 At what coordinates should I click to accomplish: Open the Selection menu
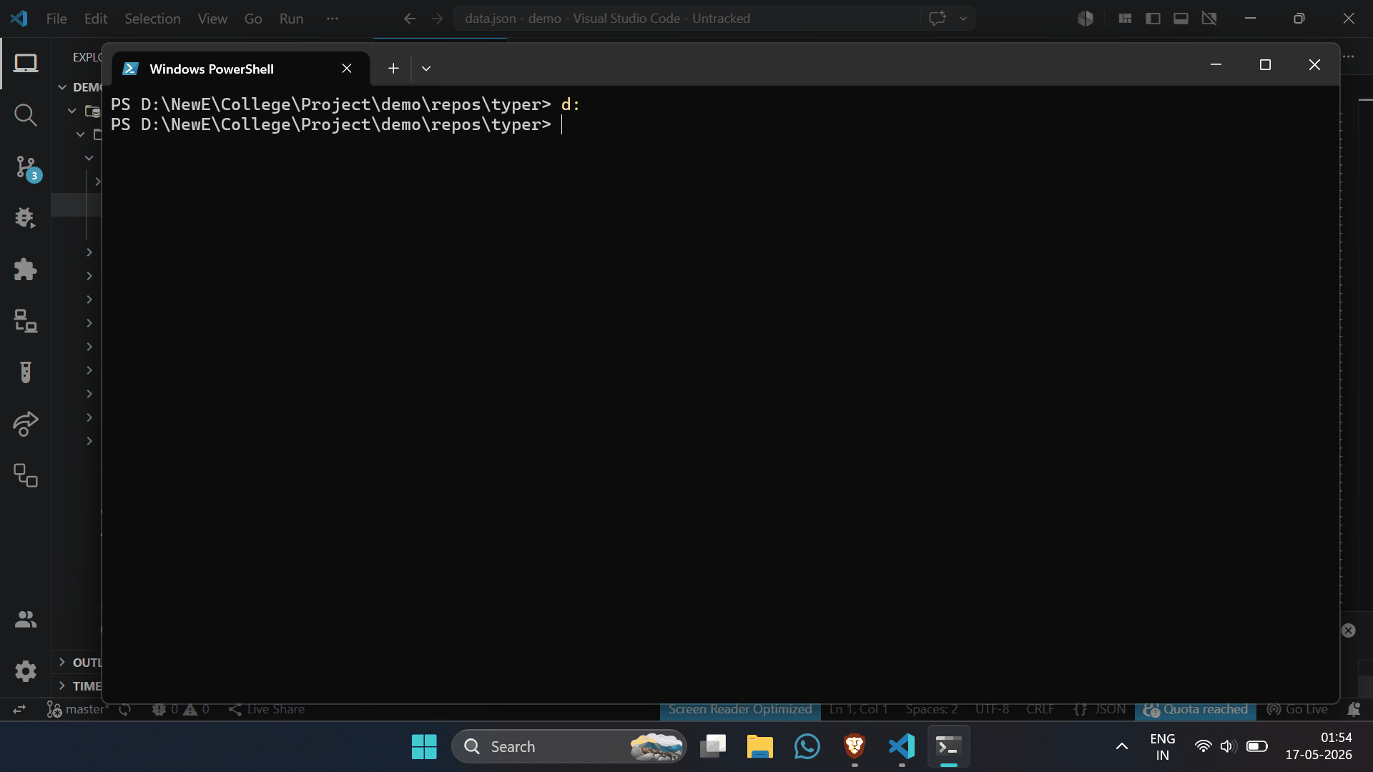pos(152,19)
